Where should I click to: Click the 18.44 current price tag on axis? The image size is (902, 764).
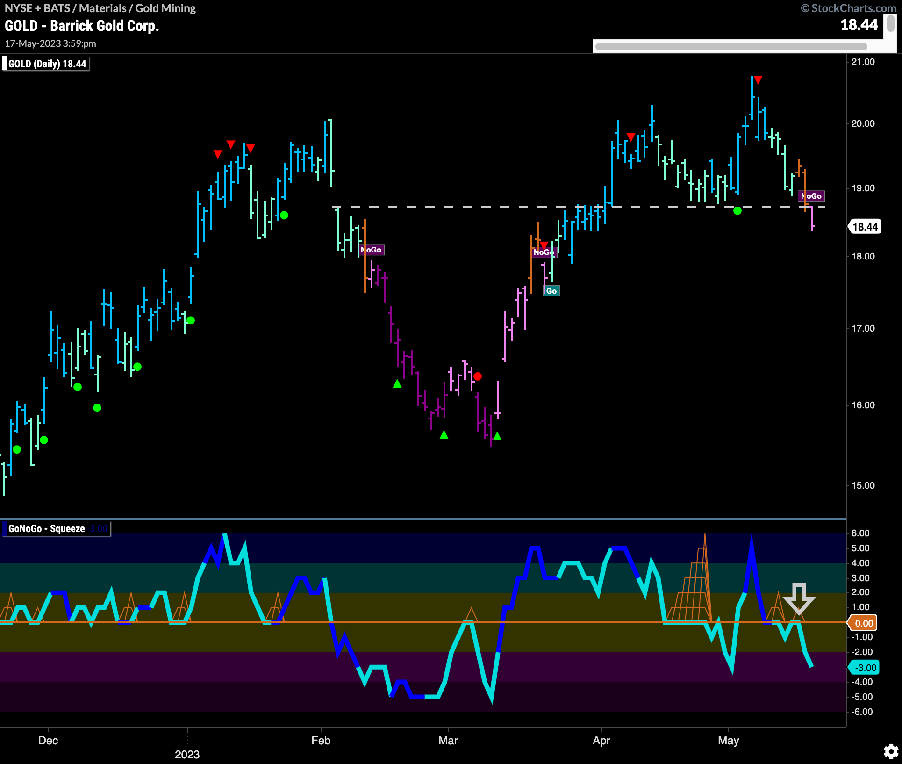pos(865,227)
